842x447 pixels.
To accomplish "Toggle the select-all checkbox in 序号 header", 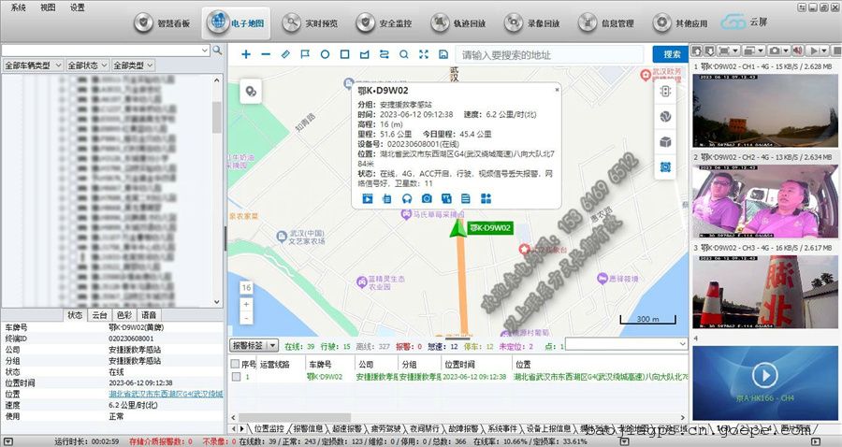I will [x=236, y=364].
